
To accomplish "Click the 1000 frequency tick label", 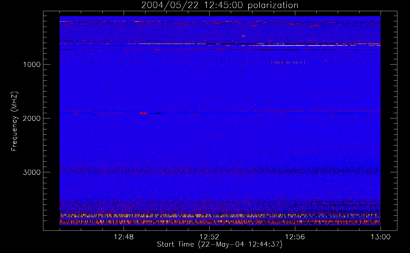I will [x=32, y=65].
